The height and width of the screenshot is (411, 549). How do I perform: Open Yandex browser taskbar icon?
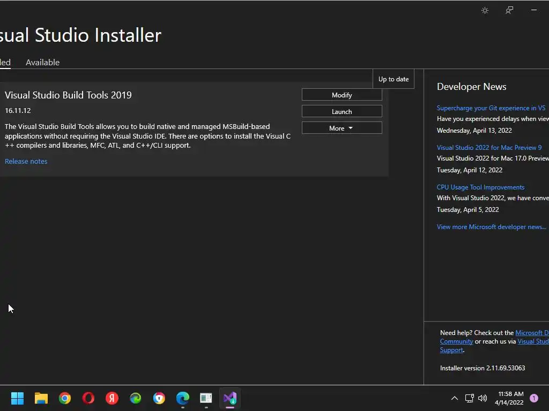click(112, 398)
